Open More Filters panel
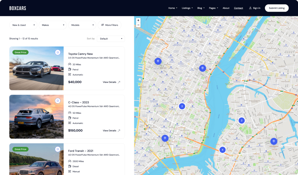Viewport: 298px width, 175px height. (110, 25)
